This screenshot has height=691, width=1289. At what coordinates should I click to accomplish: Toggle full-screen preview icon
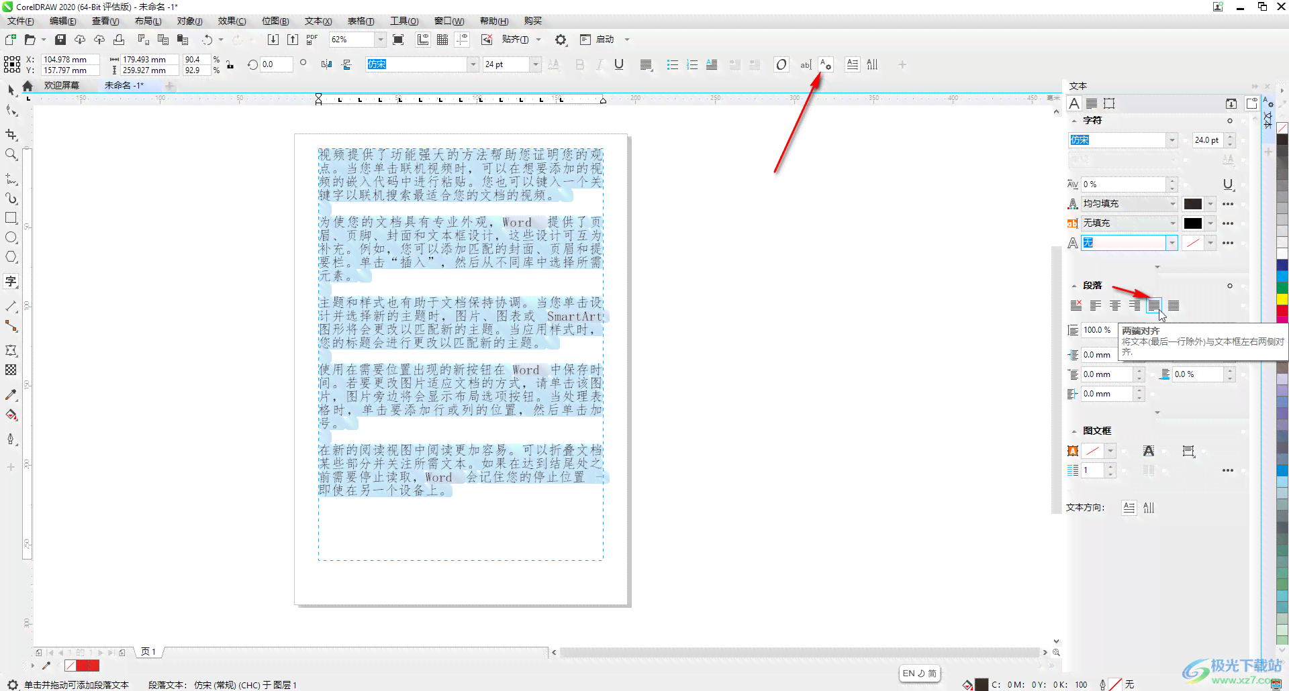coord(398,40)
